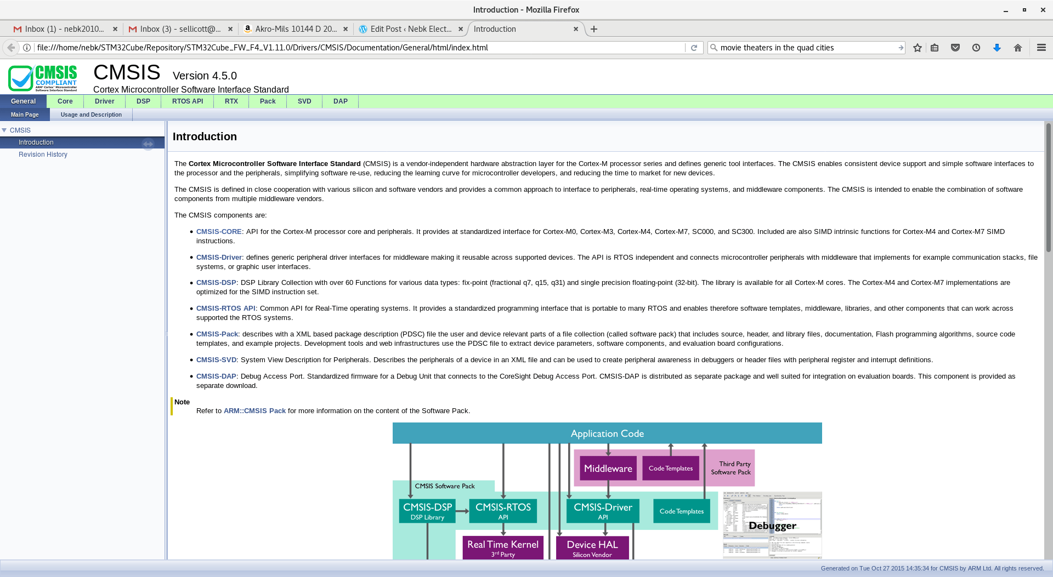Image resolution: width=1053 pixels, height=577 pixels.
Task: Click the page vertical scrollbar thumb
Action: coord(1049,187)
